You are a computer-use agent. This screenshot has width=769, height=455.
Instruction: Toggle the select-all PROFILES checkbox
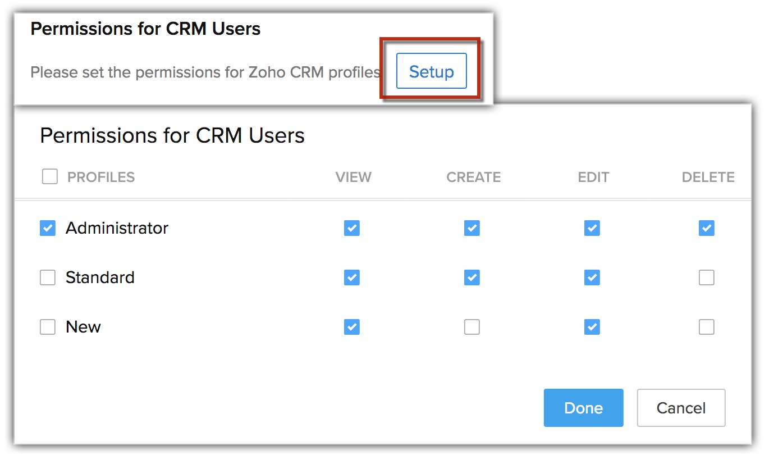(50, 178)
